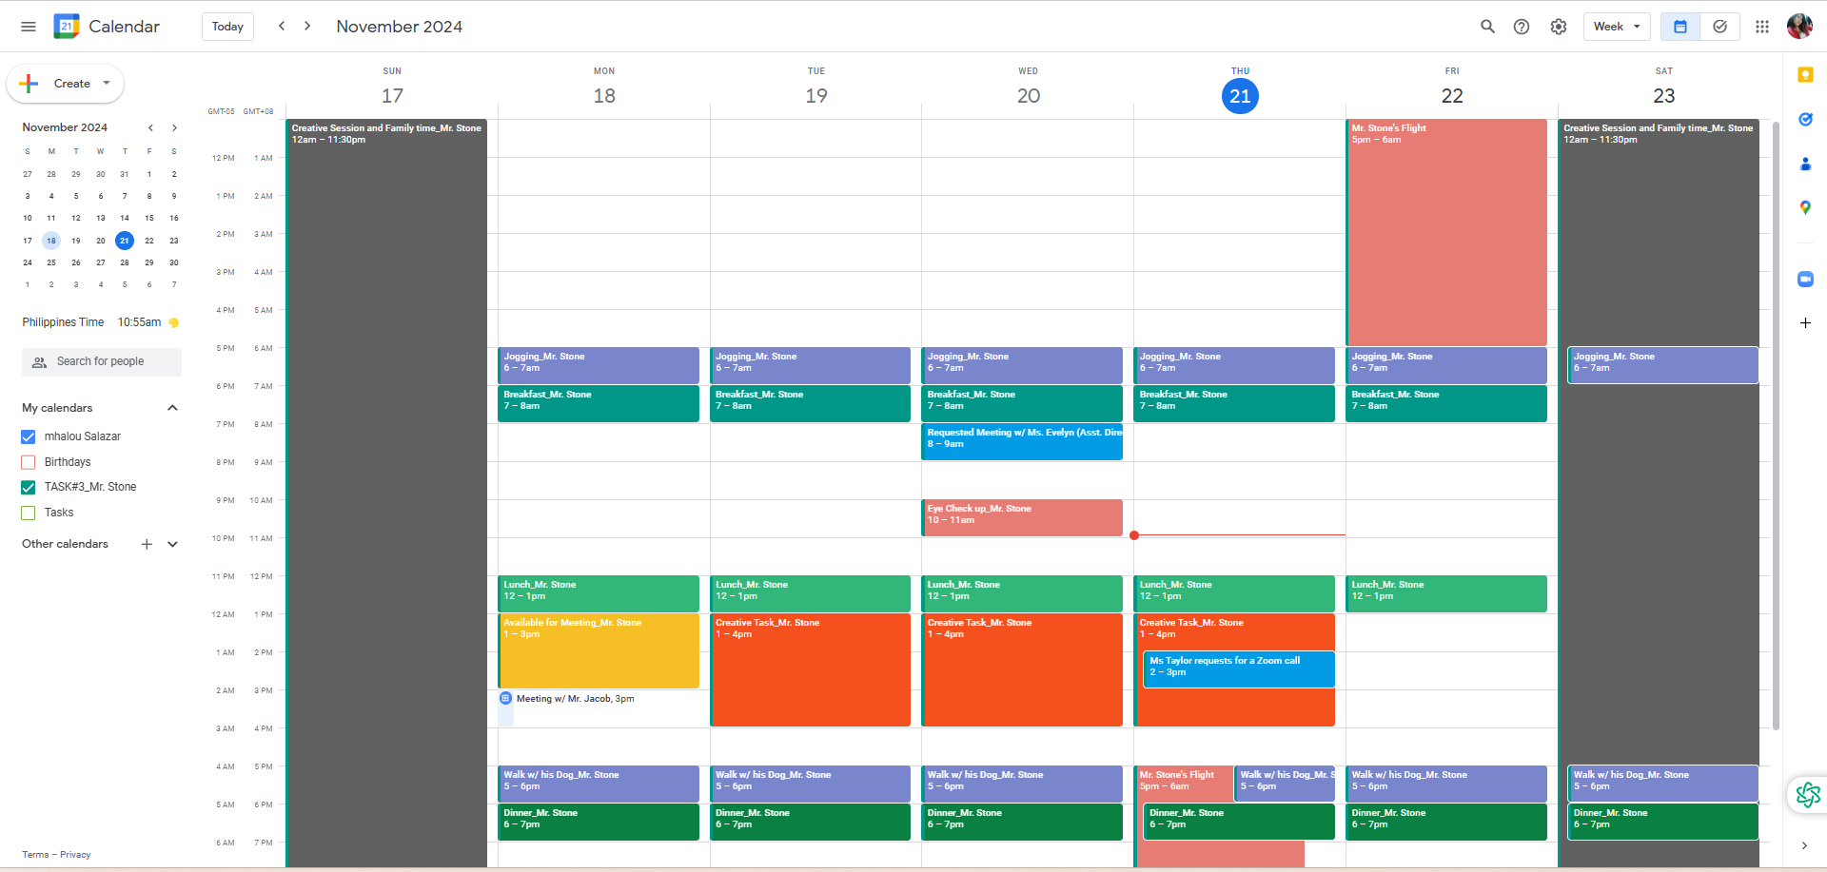The width and height of the screenshot is (1827, 872).
Task: Click the November 2024 header title
Action: 400,27
